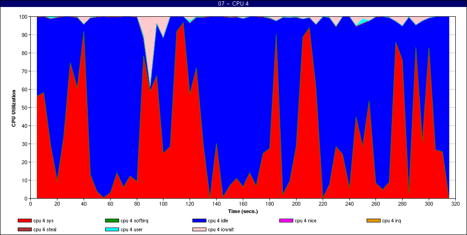
Task: Click the y-axis tick label '90'
Action: (24, 35)
